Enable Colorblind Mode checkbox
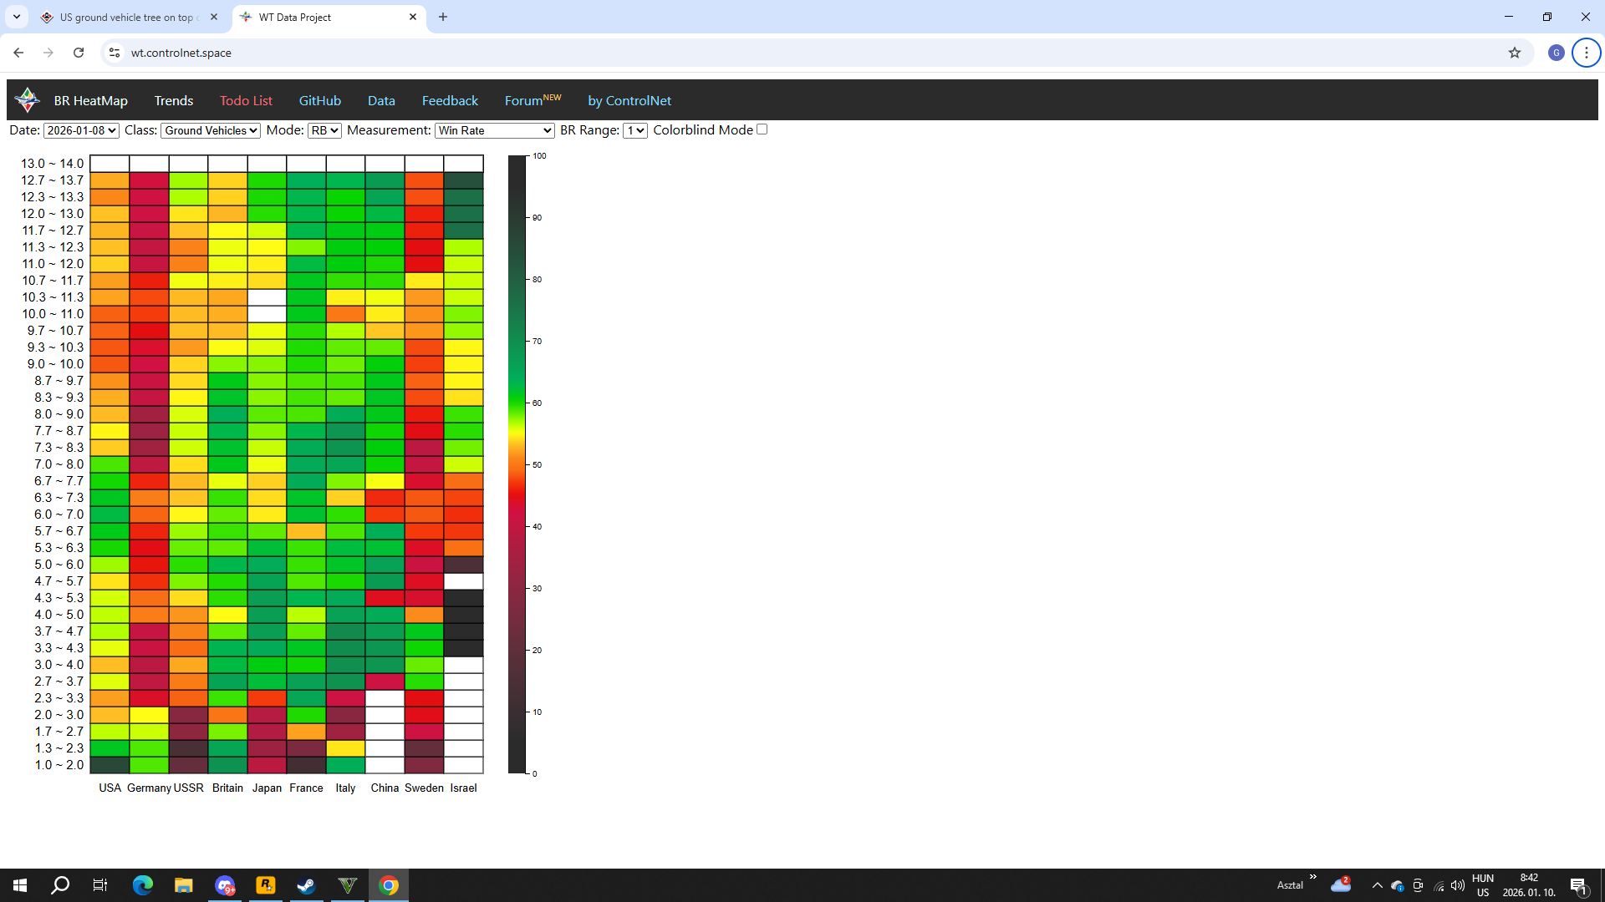The width and height of the screenshot is (1605, 902). click(762, 129)
